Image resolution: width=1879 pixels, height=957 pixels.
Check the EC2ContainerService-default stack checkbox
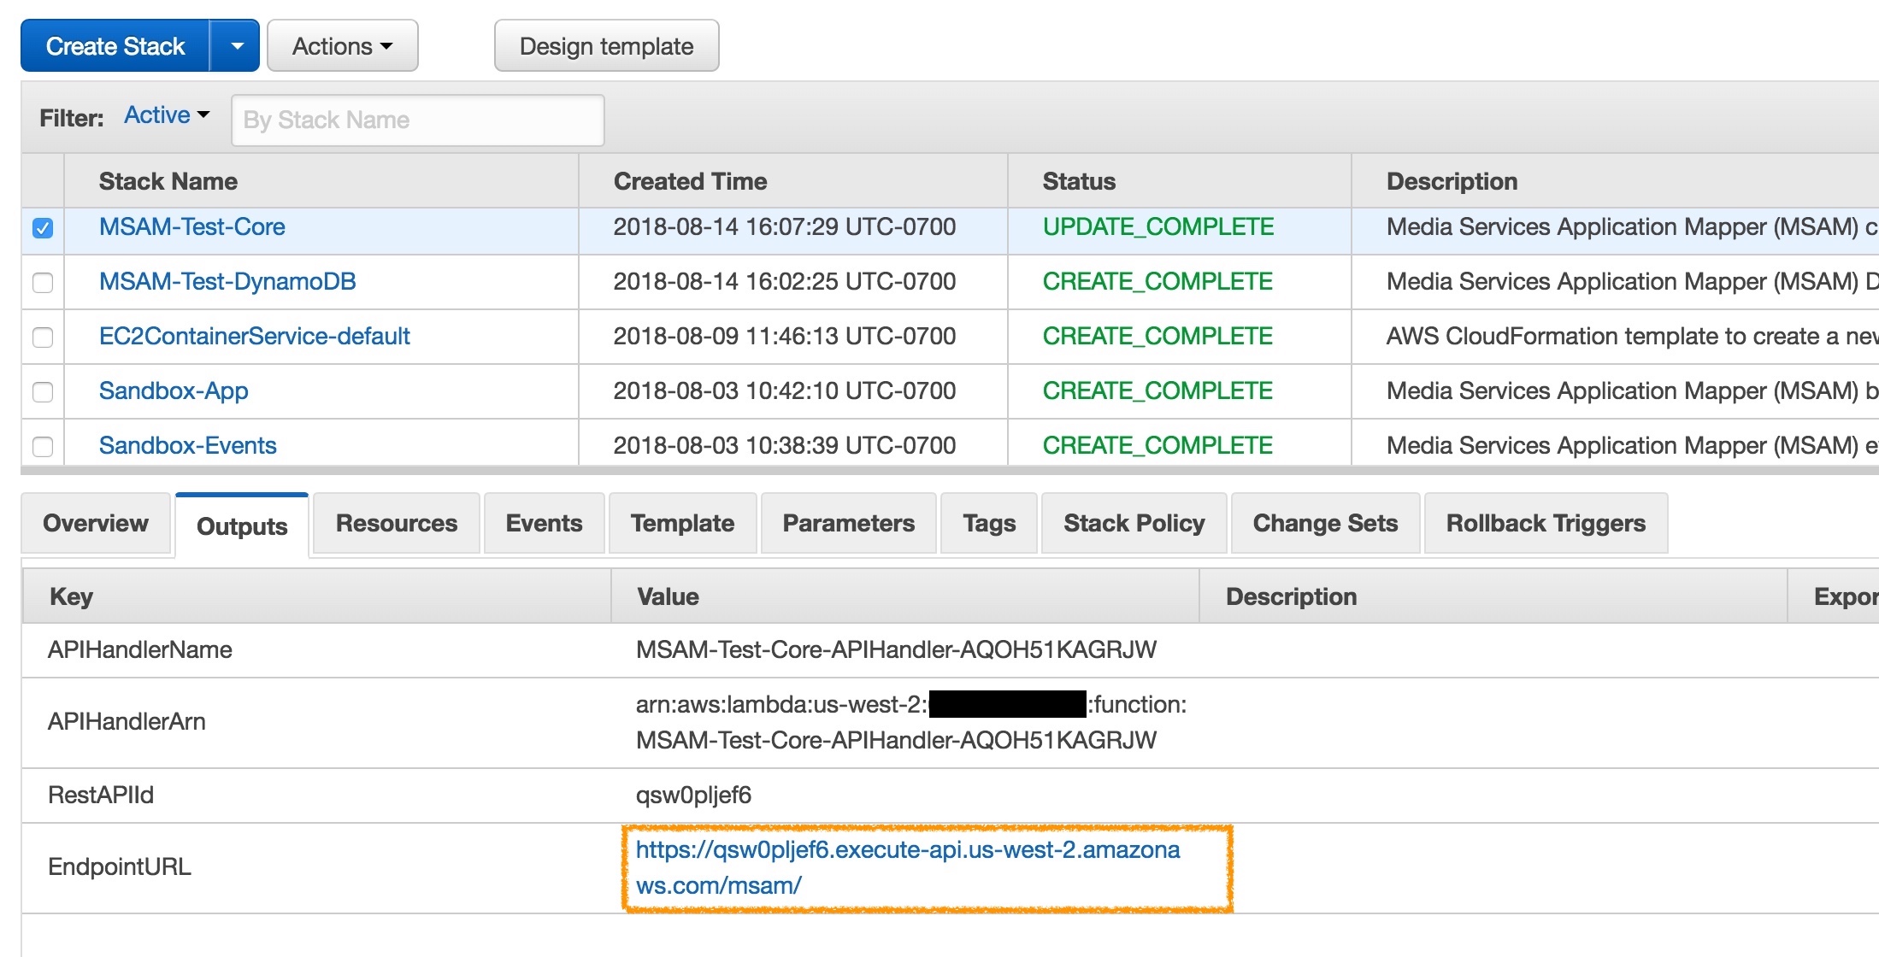(x=43, y=338)
